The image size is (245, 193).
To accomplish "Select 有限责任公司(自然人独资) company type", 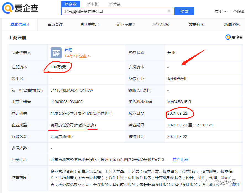I will (73, 125).
